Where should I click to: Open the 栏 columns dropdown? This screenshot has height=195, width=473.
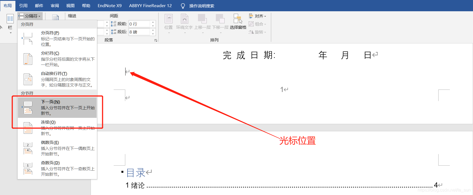(x=10, y=24)
